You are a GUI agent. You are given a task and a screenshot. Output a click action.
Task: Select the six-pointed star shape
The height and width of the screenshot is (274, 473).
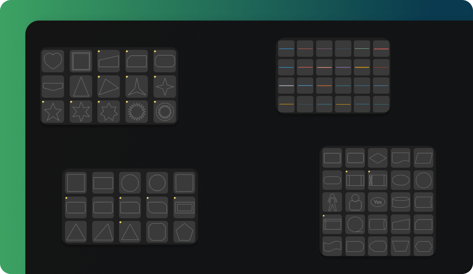(81, 112)
